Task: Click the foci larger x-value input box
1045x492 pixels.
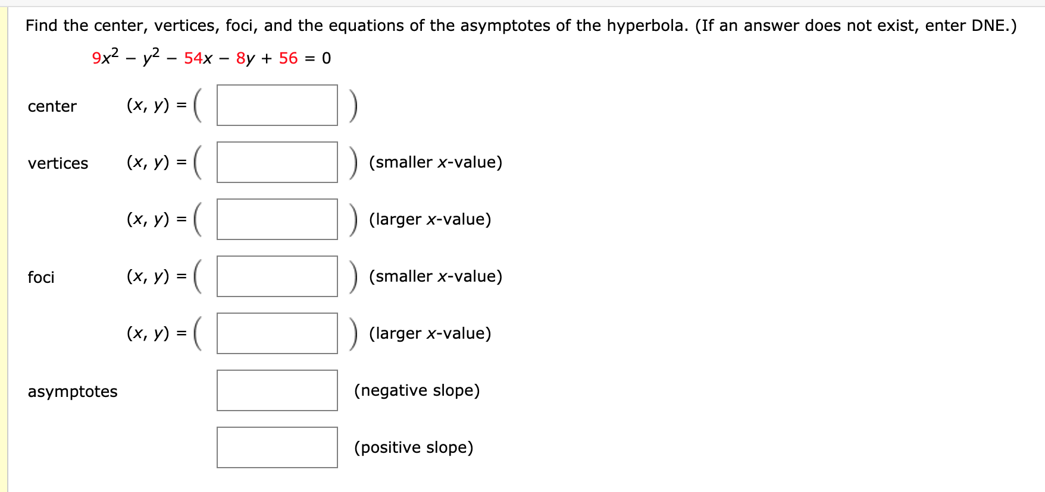Action: point(277,334)
